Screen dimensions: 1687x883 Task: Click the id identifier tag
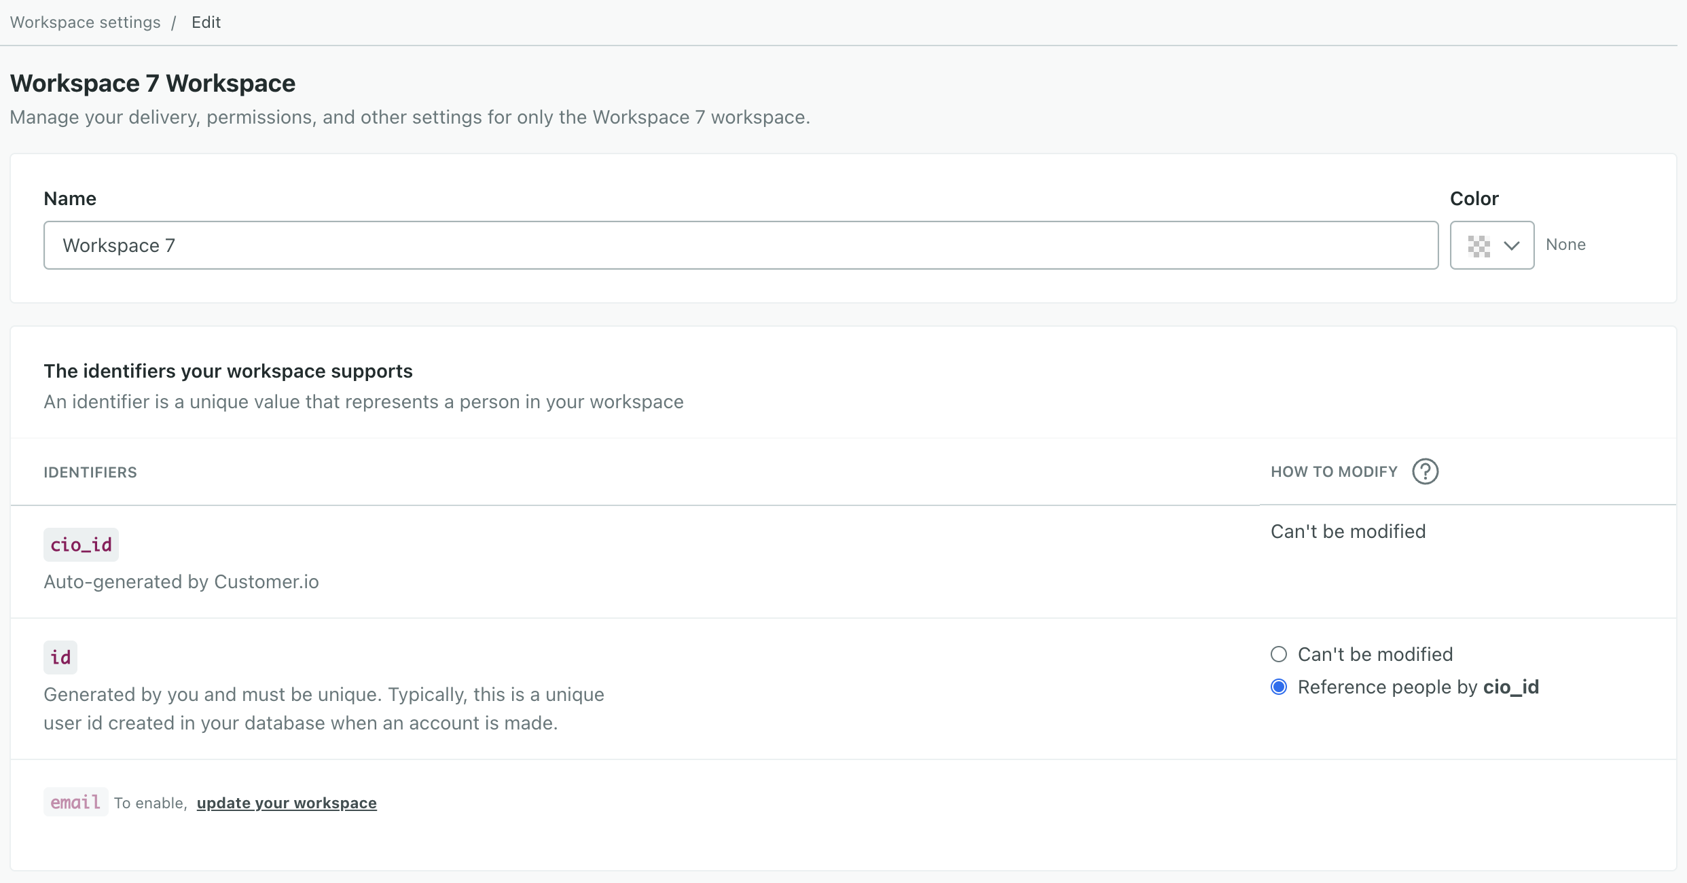[60, 657]
